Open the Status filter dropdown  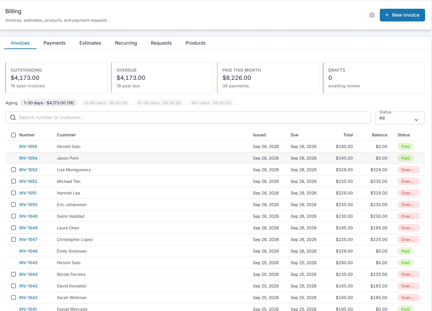click(x=400, y=118)
